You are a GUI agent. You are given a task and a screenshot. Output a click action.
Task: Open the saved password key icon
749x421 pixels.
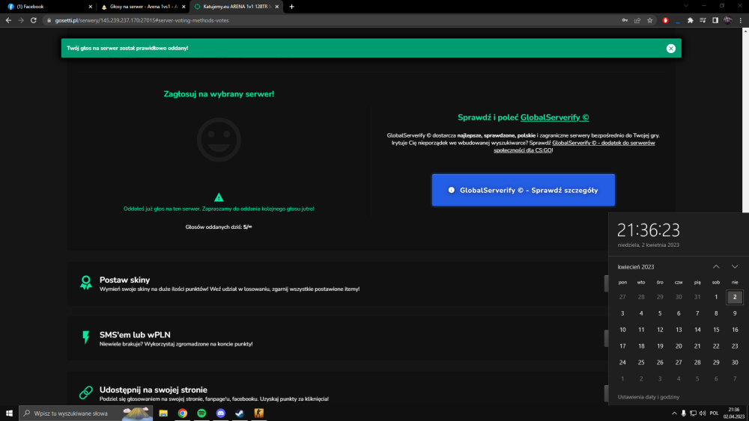(x=625, y=20)
